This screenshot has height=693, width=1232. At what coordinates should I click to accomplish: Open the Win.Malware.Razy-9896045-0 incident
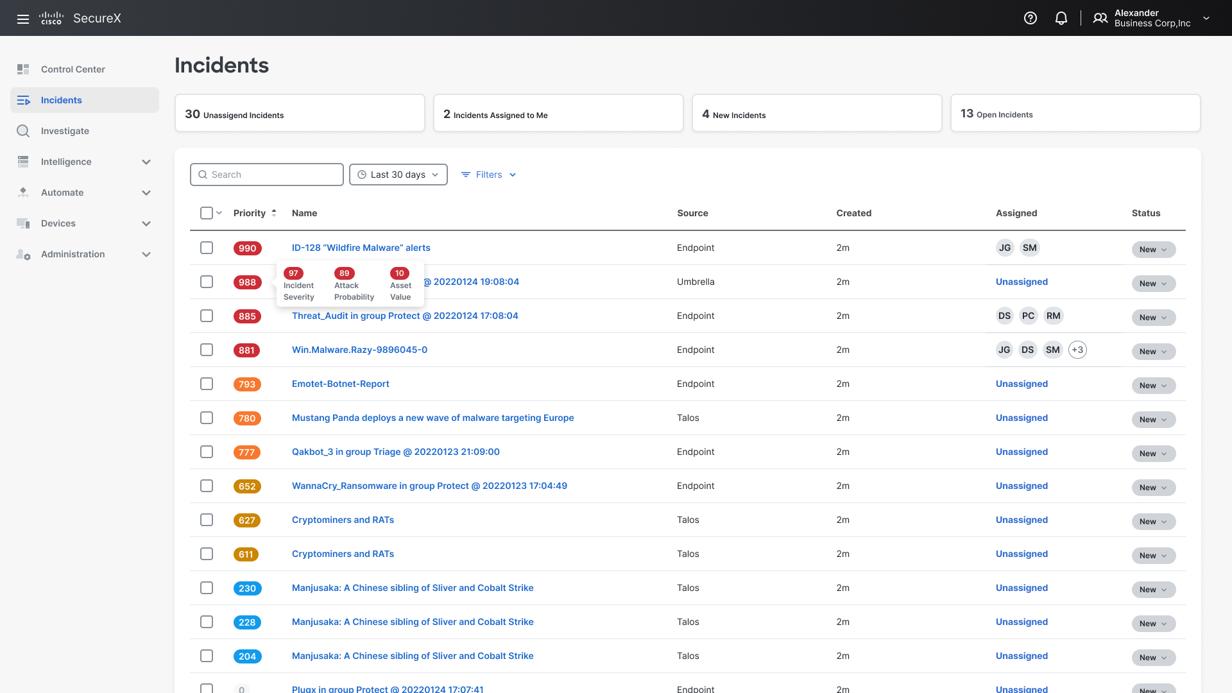(x=359, y=350)
